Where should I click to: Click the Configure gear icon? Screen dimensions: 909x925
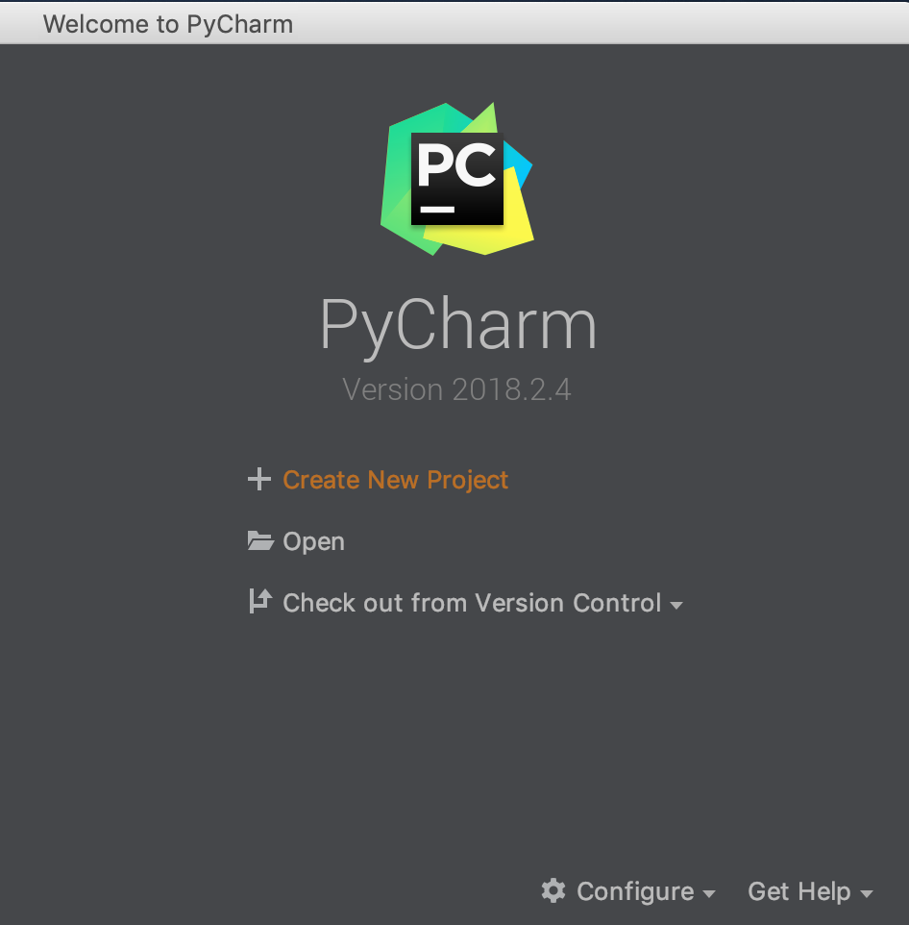point(553,890)
